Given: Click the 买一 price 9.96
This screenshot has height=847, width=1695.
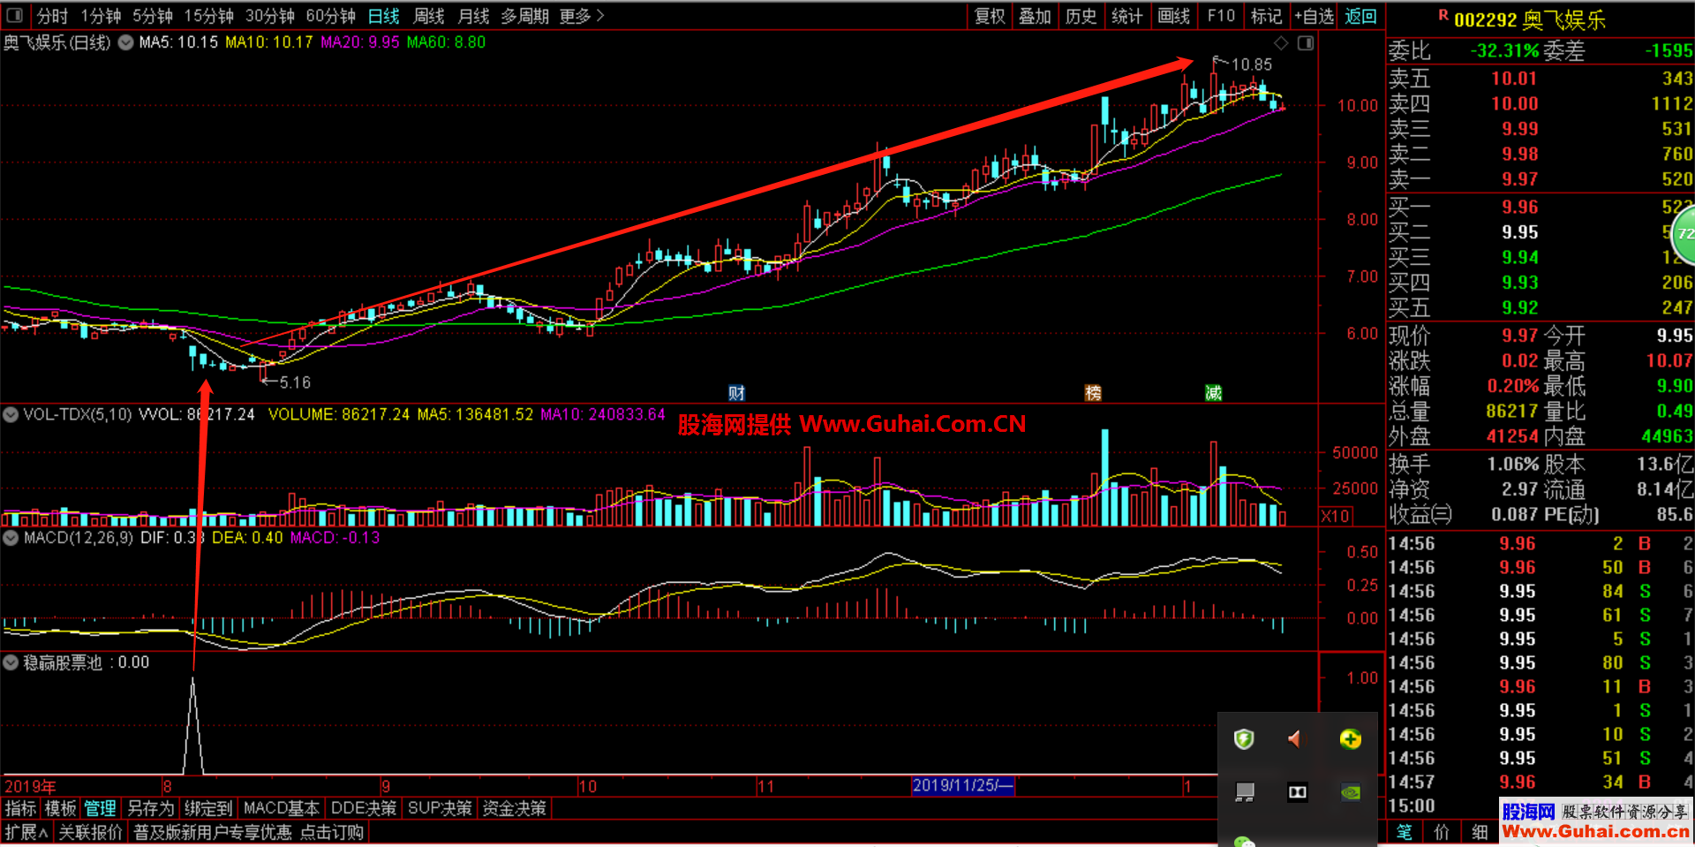Looking at the screenshot, I should click(1520, 207).
